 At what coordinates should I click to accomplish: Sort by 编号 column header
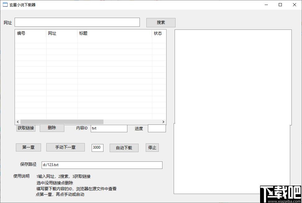click(30, 33)
